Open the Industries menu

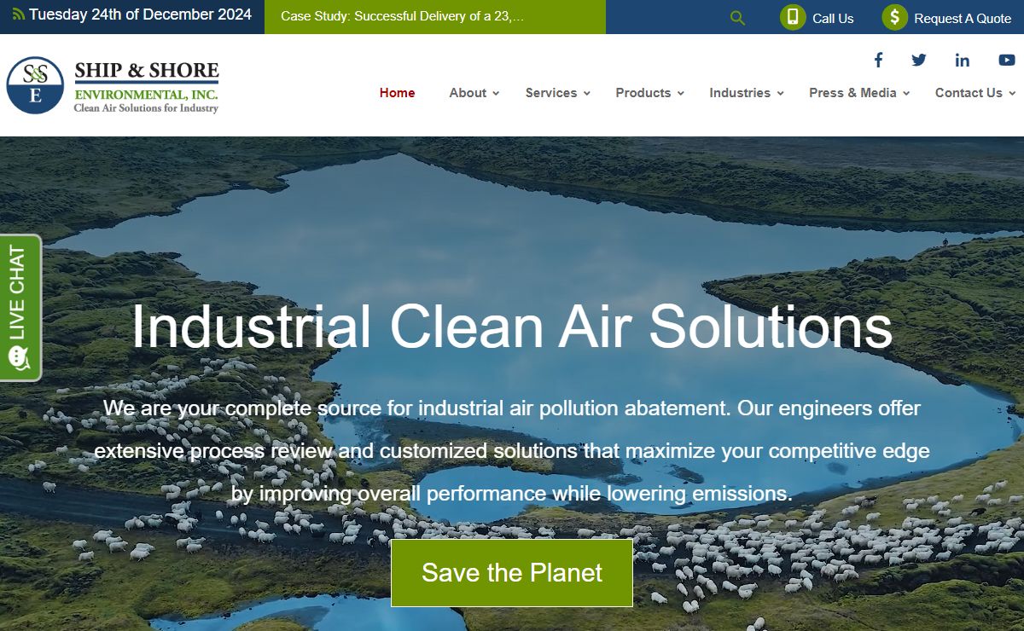coord(740,93)
